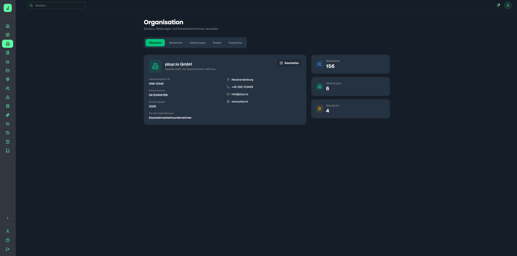Screen dimensions: 517x256
Task: Open the history clock sidebar icon
Action: [8, 133]
